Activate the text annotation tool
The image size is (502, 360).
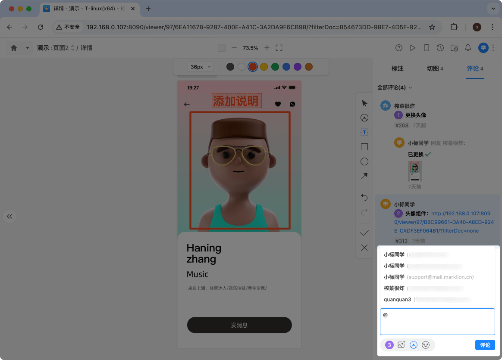(x=364, y=132)
